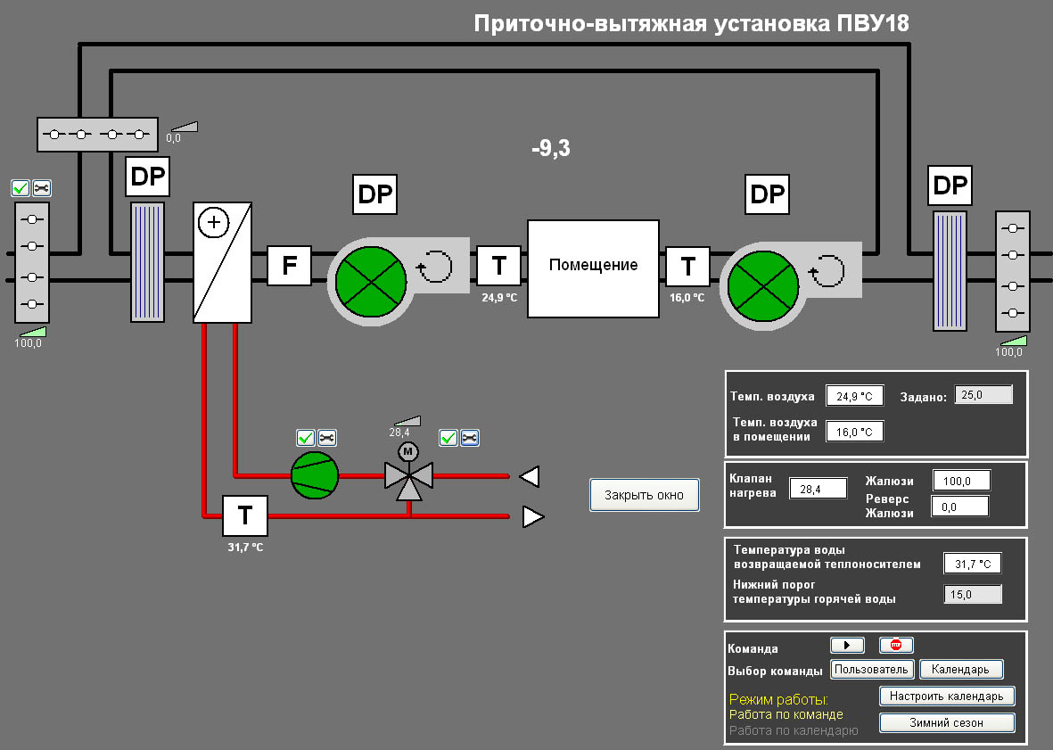Click the intake damper position indicator showing 100,0
1053x750 pixels.
point(31,337)
